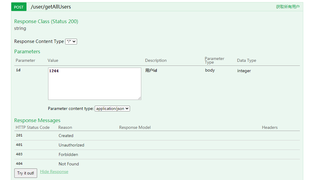Click the HTTP Status Code column header
Viewport: 313px width, 180px height.
click(33, 127)
